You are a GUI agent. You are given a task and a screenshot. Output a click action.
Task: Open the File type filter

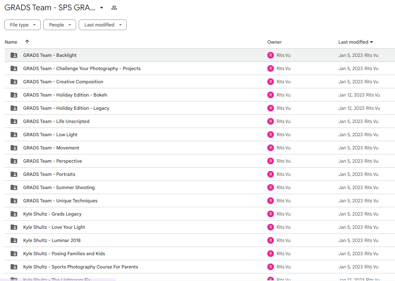22,25
